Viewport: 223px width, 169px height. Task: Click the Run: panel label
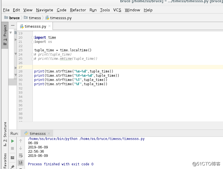click(x=14, y=133)
